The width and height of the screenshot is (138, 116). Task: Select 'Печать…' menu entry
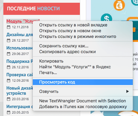(x=83, y=73)
